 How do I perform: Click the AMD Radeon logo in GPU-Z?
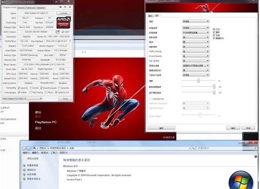(64, 22)
